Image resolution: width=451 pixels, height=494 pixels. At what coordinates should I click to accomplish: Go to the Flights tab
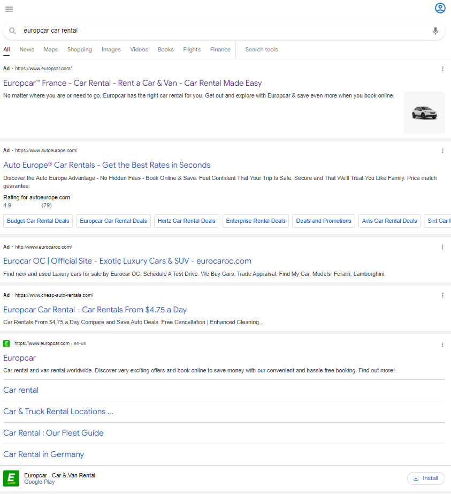tap(192, 49)
